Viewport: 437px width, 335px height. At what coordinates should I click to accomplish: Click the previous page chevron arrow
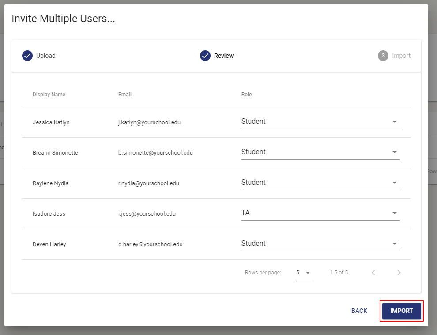(x=373, y=273)
